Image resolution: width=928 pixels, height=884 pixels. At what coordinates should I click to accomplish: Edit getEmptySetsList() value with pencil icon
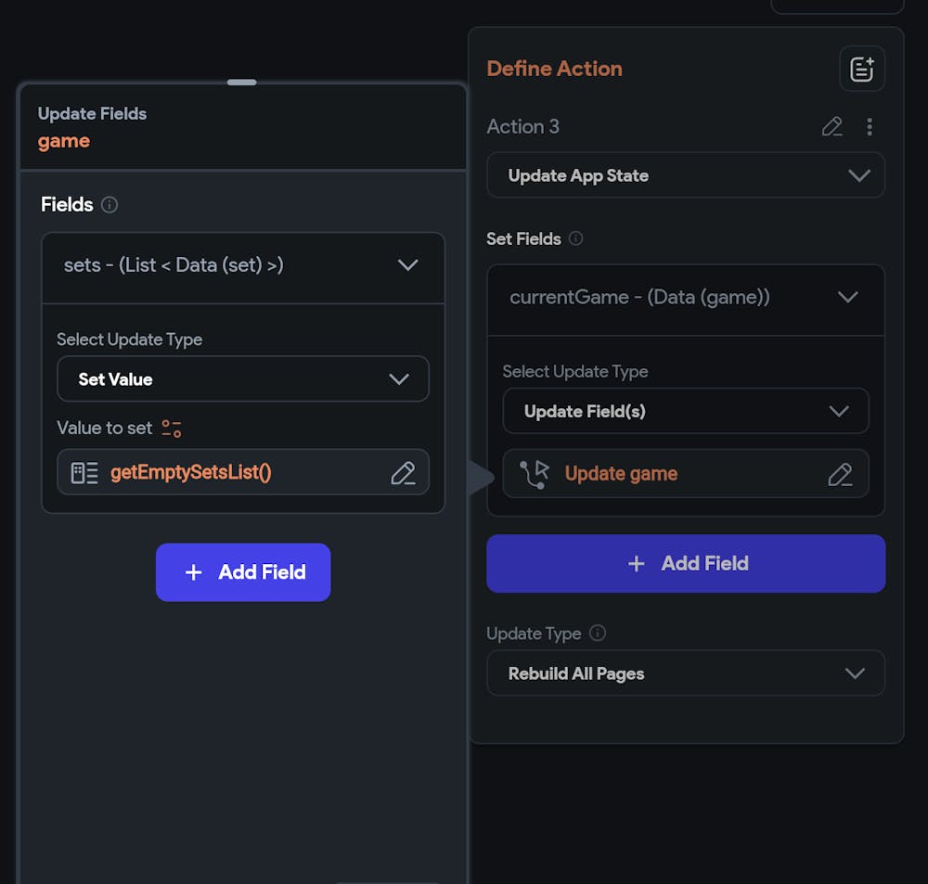pos(403,473)
